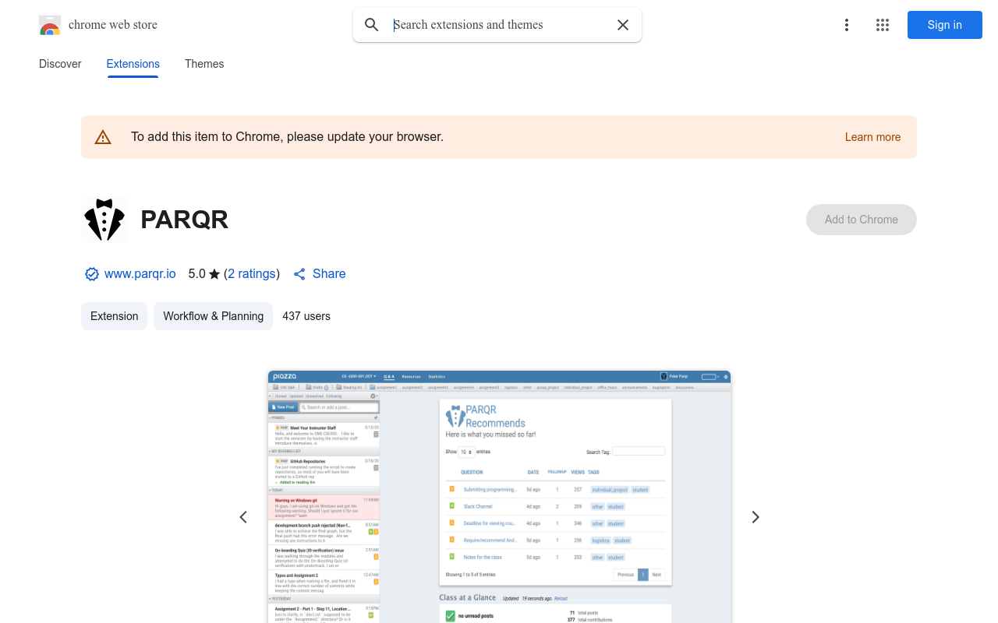Click the PARQR Piazza screenshot preview

click(499, 497)
